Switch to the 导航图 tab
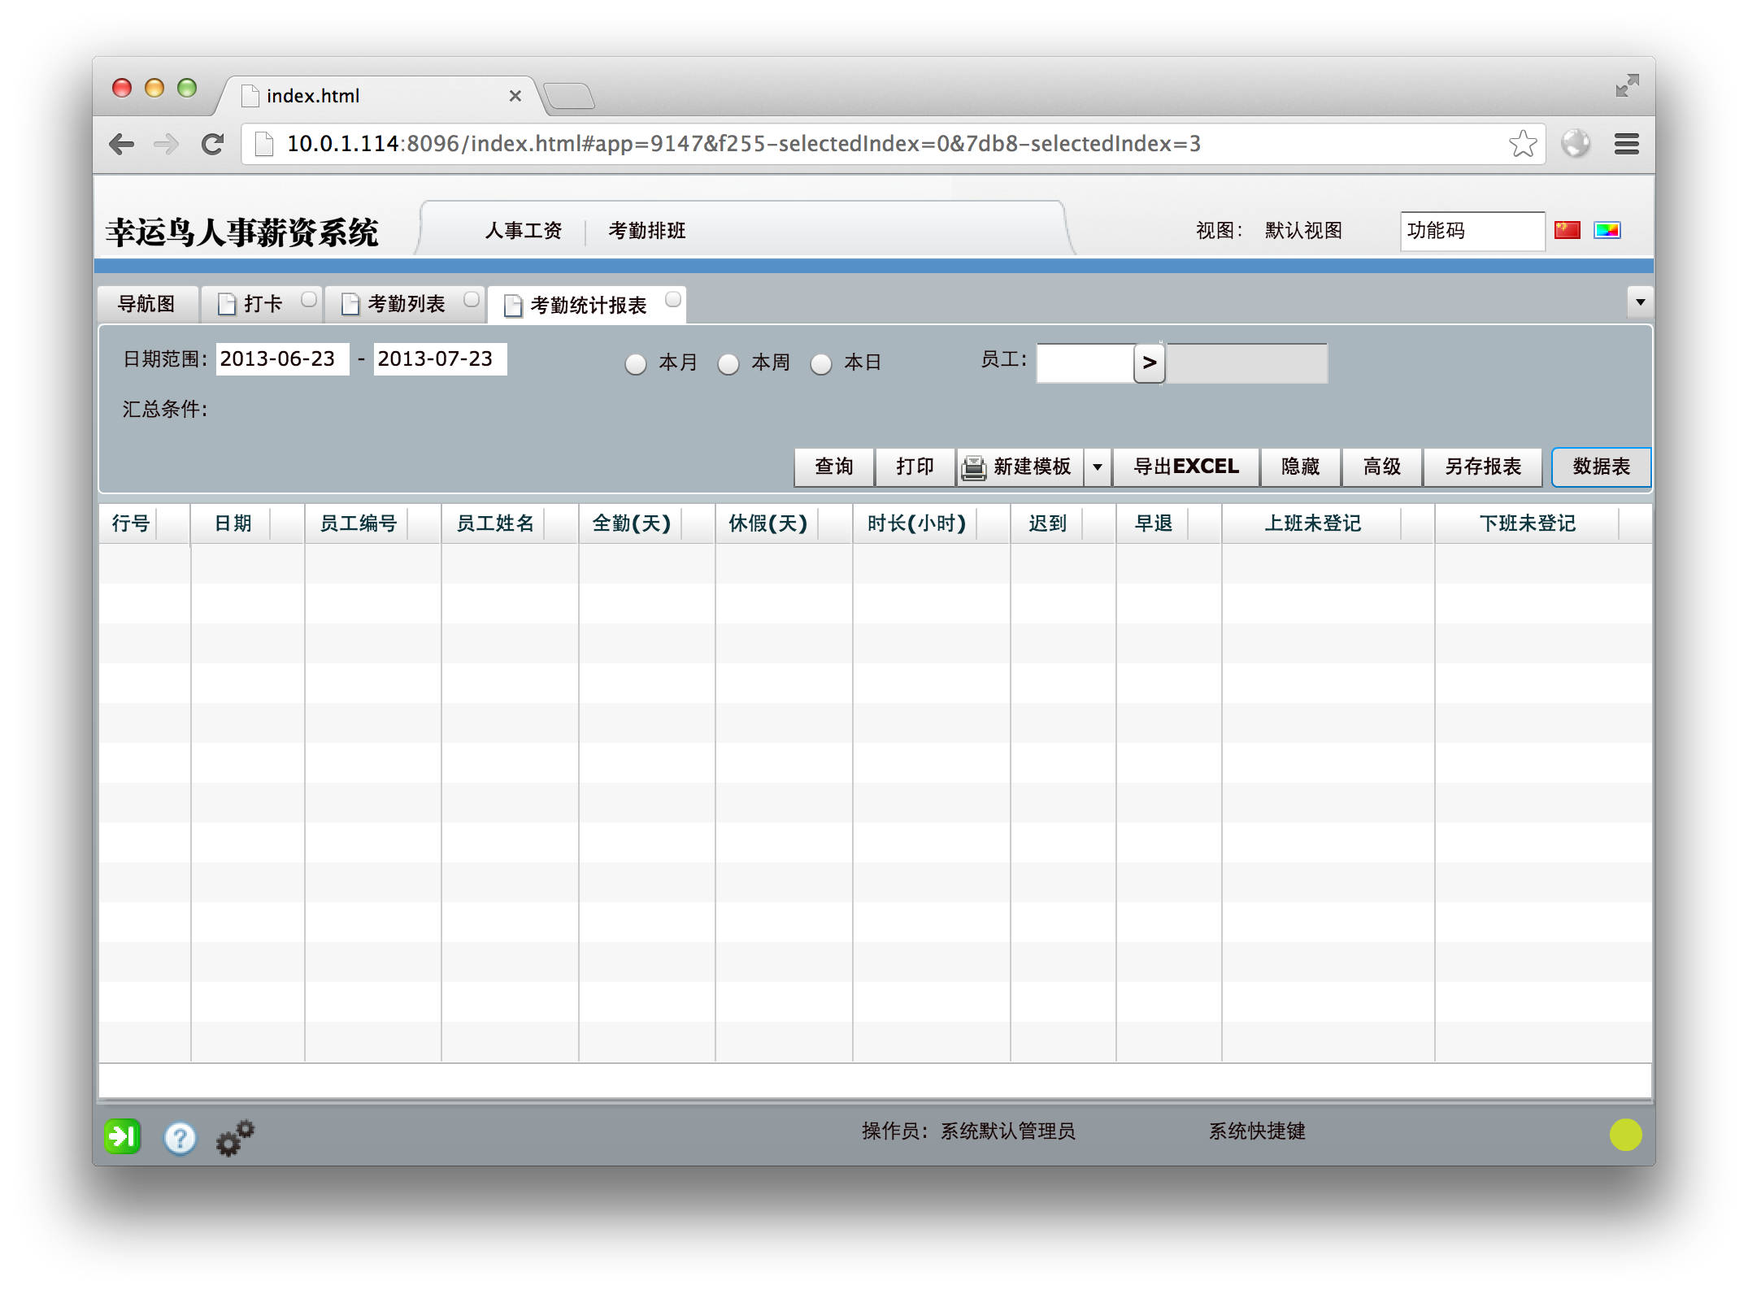The image size is (1748, 1294). pyautogui.click(x=146, y=304)
